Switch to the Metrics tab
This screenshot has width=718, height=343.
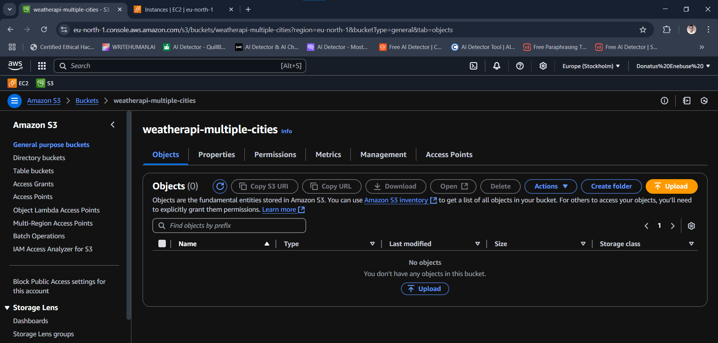click(x=328, y=154)
